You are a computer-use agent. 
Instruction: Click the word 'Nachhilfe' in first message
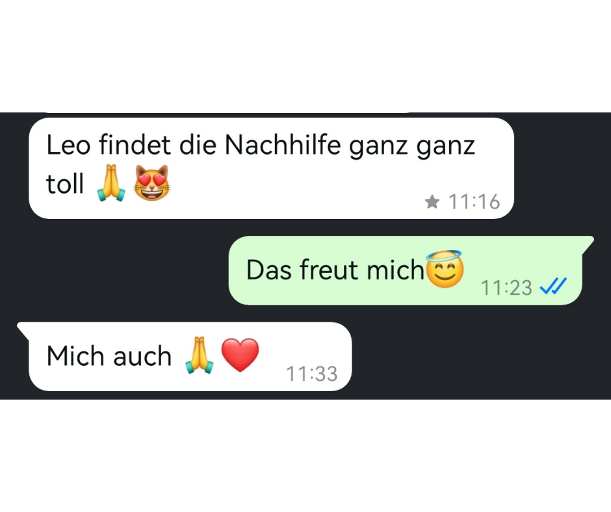click(x=283, y=145)
